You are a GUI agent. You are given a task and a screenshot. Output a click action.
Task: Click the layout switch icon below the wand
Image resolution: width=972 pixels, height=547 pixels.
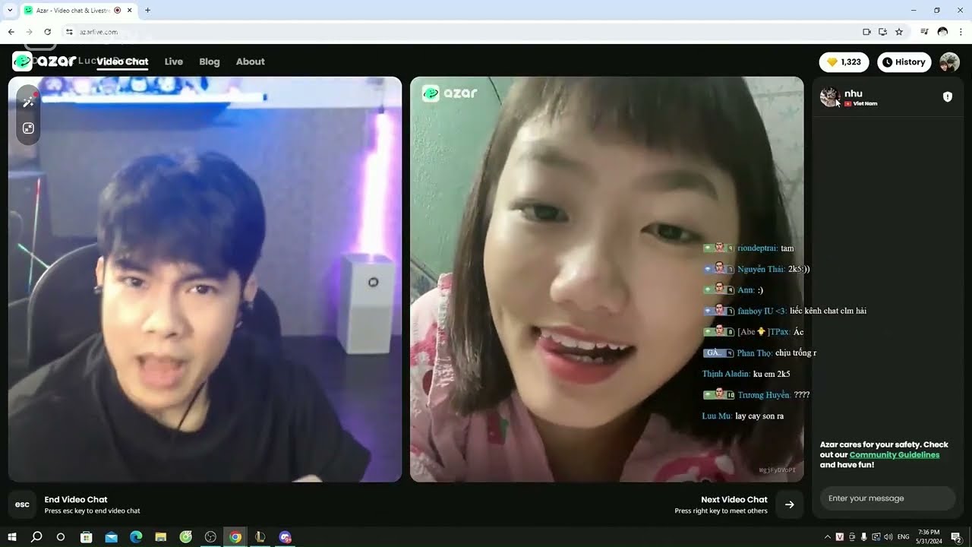29,128
